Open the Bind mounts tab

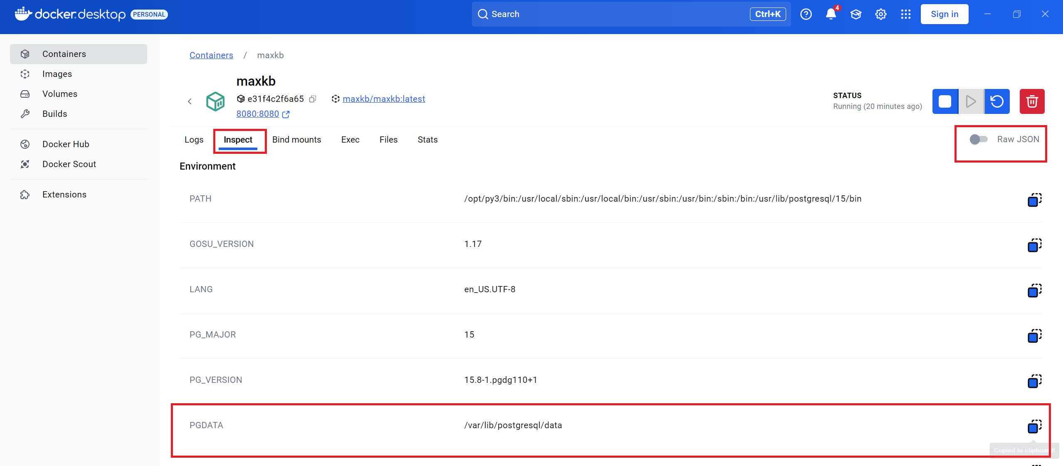(x=296, y=140)
